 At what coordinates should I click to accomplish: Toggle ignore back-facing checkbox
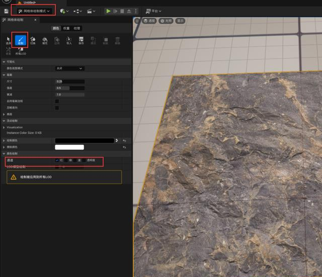(x=57, y=108)
